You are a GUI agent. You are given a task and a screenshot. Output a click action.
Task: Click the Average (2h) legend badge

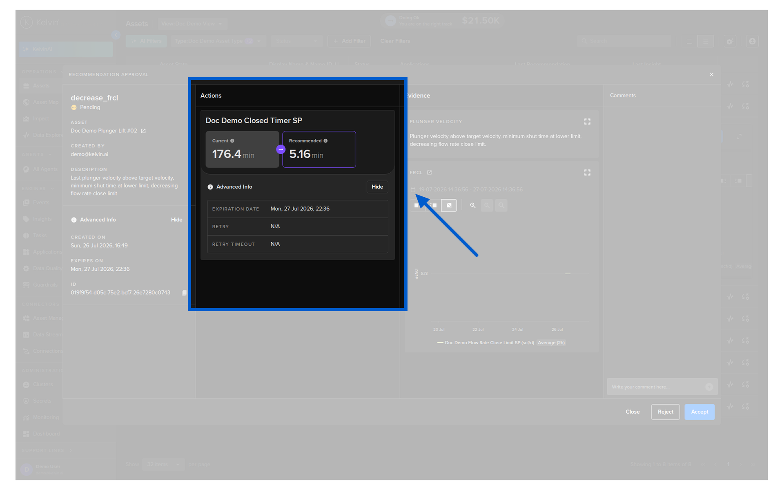point(551,343)
